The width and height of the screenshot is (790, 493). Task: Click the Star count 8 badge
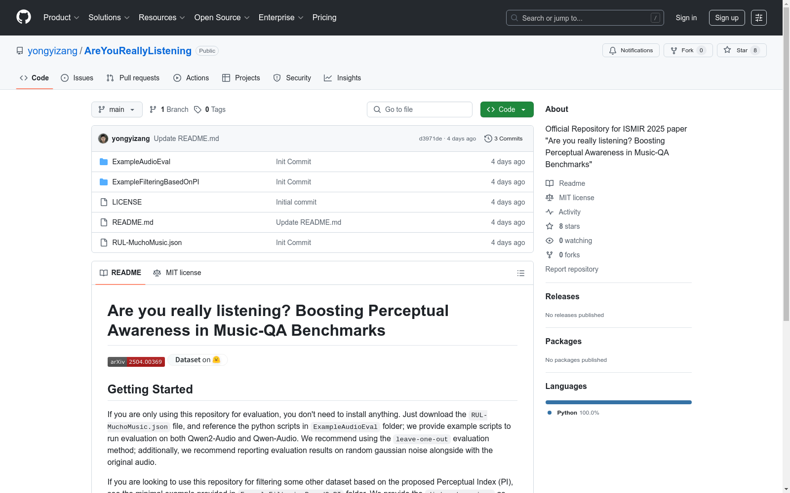[x=755, y=50]
